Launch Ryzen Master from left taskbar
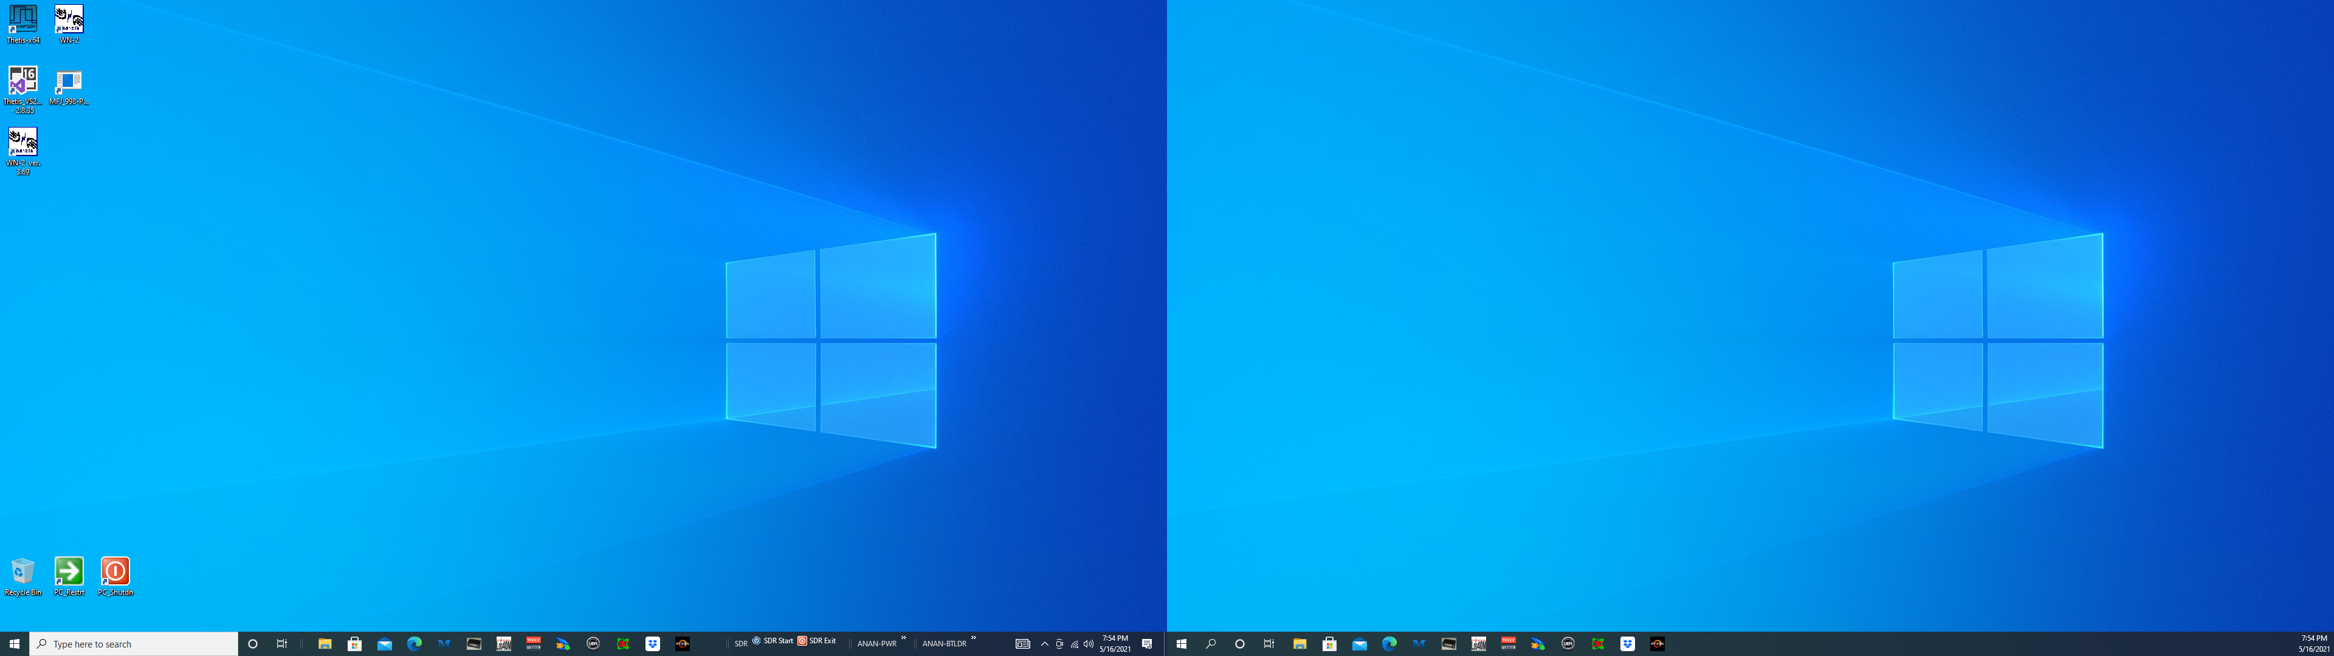 [682, 643]
